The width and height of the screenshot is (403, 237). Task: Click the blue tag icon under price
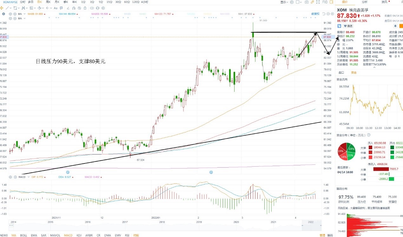click(339, 26)
